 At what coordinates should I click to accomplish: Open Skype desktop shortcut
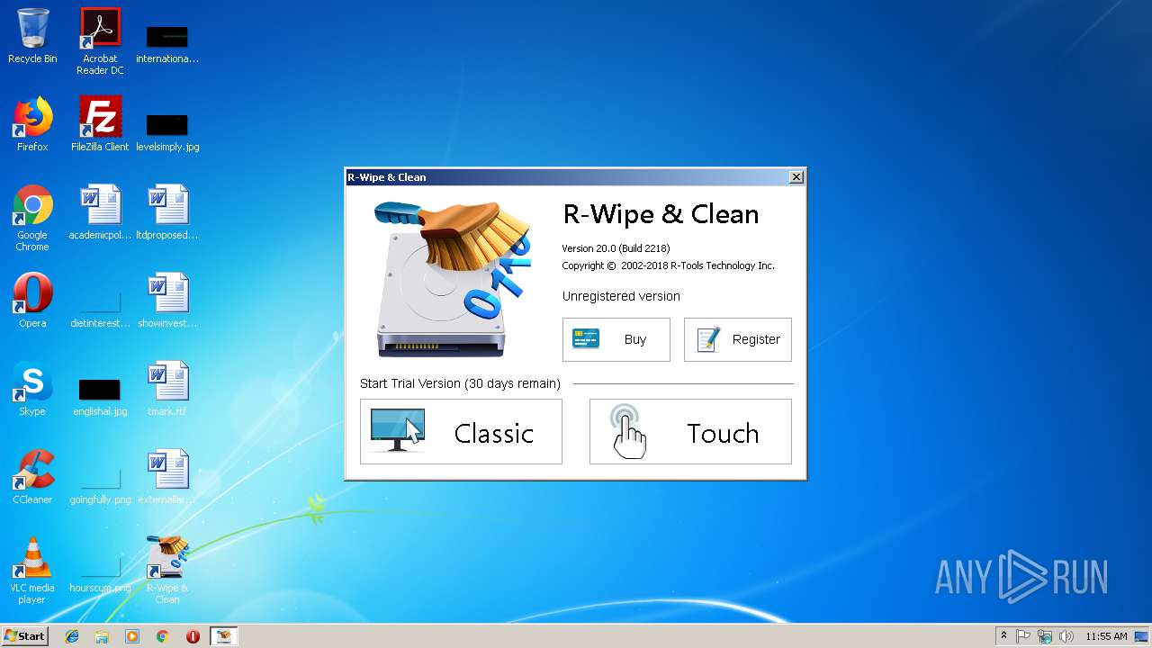(x=32, y=389)
